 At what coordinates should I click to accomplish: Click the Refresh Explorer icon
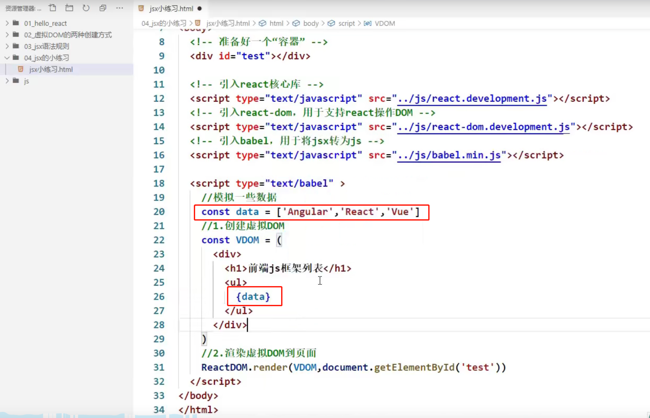86,8
